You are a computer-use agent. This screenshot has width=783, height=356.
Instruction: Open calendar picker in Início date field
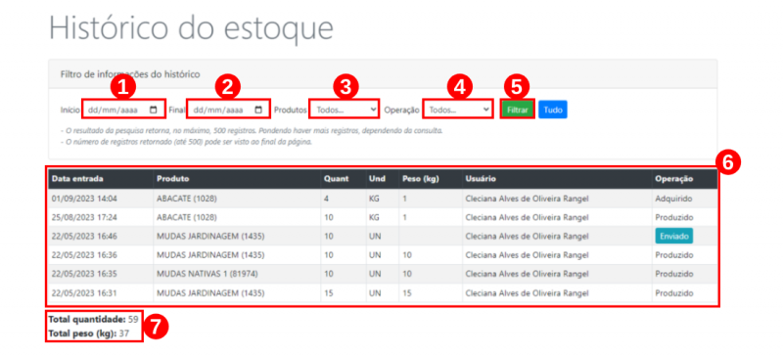point(154,110)
